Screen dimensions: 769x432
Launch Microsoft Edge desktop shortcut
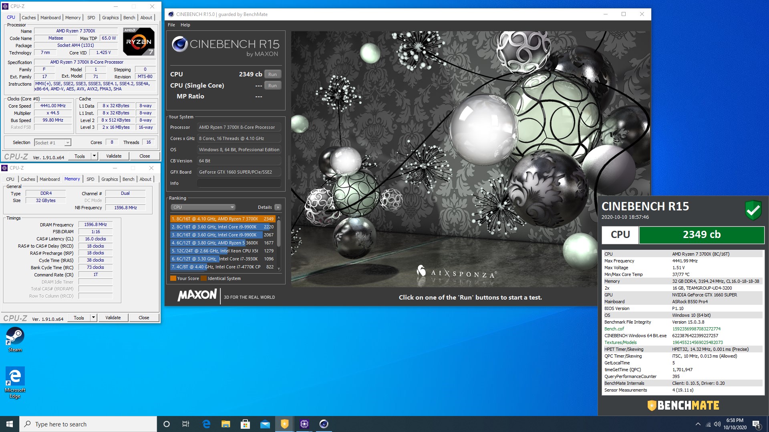(x=15, y=382)
